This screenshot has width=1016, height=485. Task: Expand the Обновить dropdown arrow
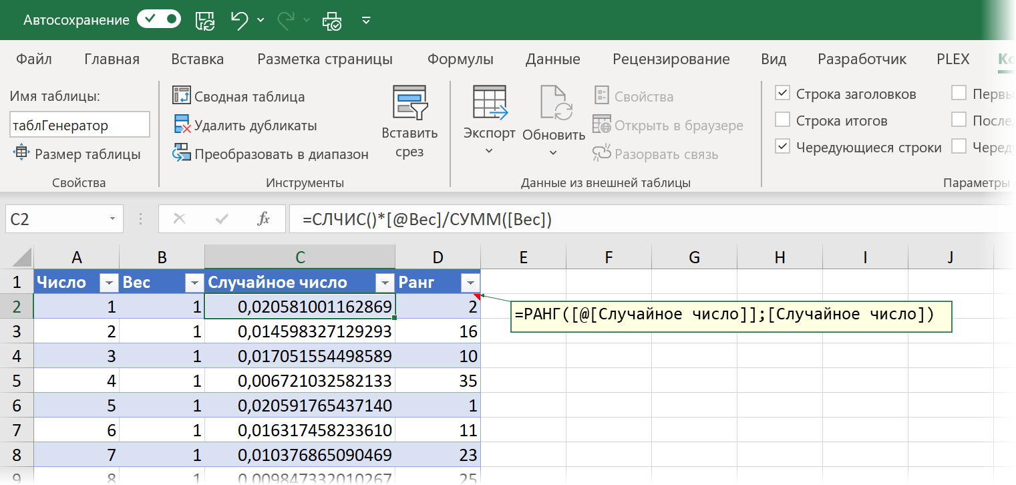[554, 153]
